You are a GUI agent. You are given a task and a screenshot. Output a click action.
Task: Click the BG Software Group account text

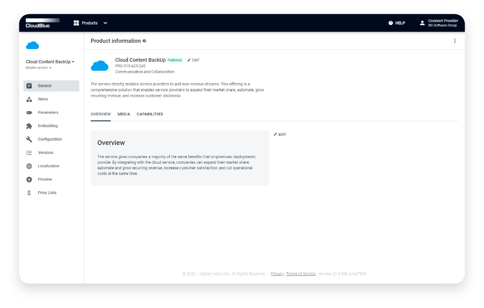pos(442,25)
